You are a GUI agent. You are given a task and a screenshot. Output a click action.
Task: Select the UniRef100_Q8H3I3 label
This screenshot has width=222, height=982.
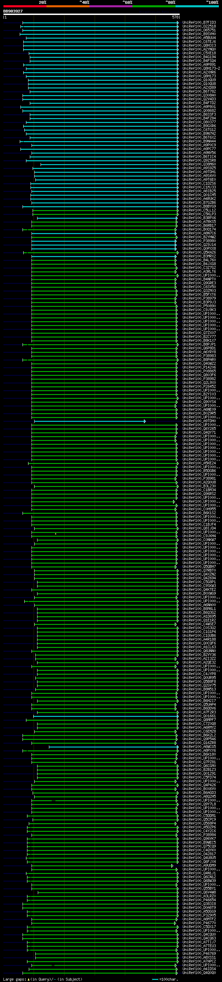(199, 45)
